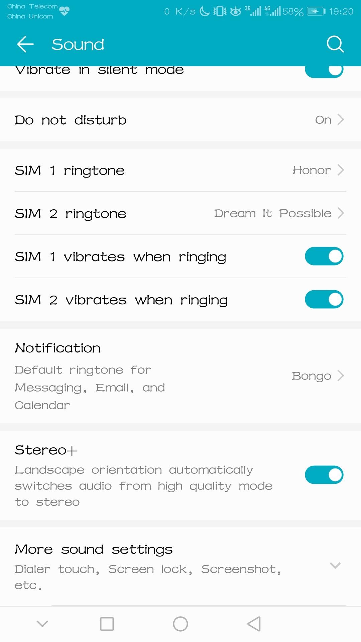Open Notification tone chevron next to Bongo
This screenshot has height=642, width=361.
click(341, 376)
